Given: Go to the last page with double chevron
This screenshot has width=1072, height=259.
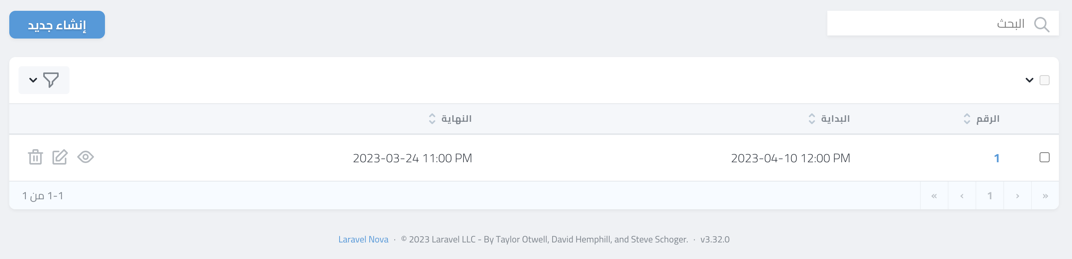Looking at the screenshot, I should pyautogui.click(x=934, y=196).
